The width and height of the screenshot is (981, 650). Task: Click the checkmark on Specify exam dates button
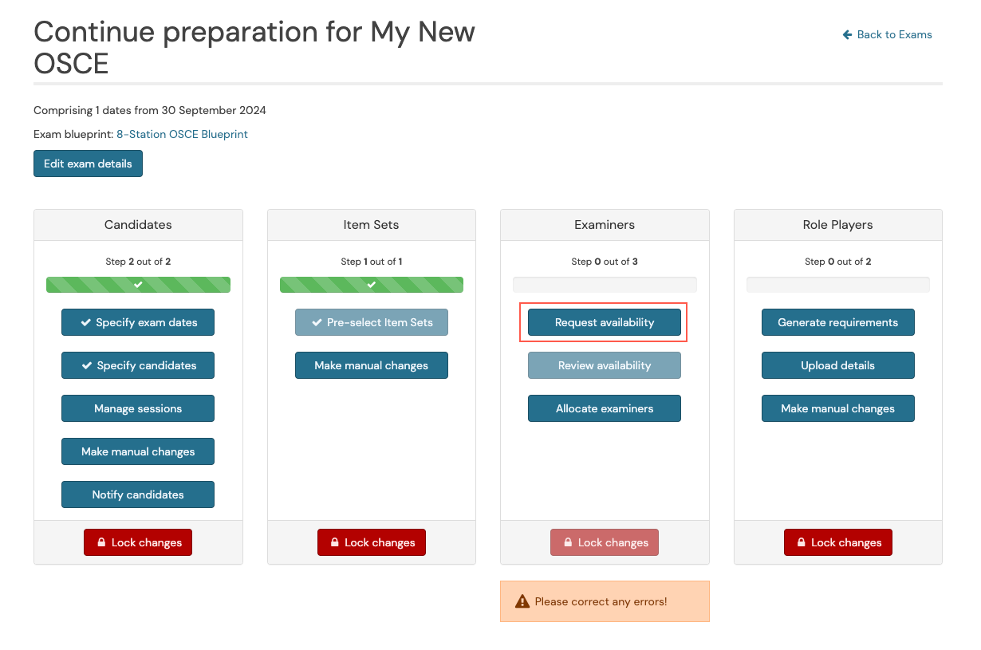pos(85,322)
